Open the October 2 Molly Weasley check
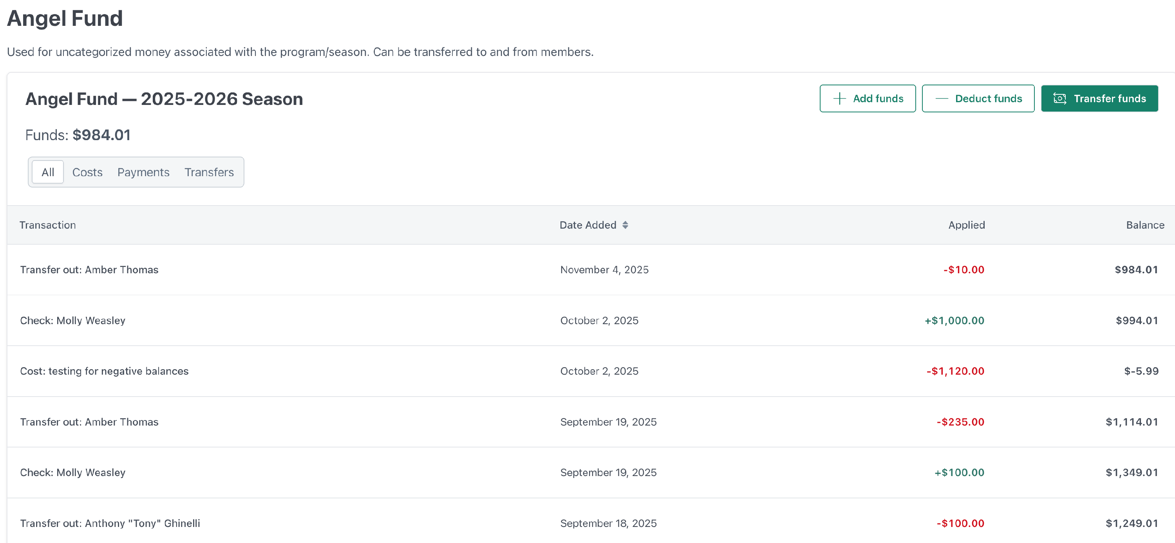This screenshot has width=1175, height=543. 72,321
